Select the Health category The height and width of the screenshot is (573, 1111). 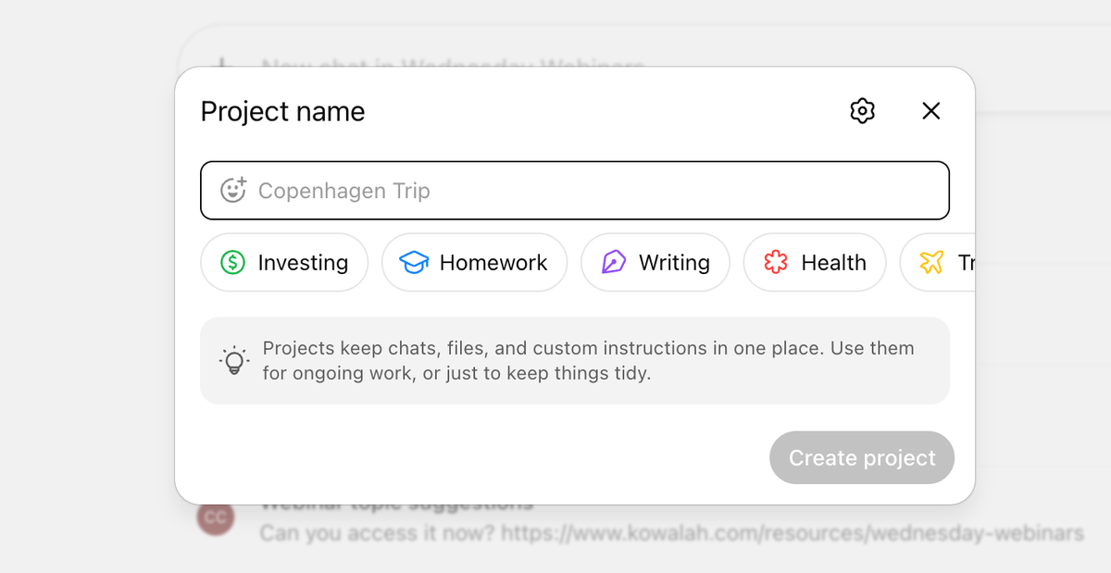pos(815,262)
